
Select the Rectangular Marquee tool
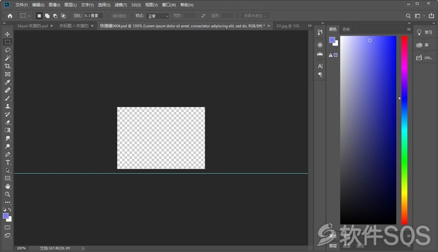pos(8,42)
